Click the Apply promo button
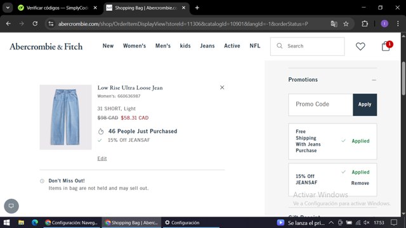Screen dimensions: 406x228 click(x=365, y=104)
